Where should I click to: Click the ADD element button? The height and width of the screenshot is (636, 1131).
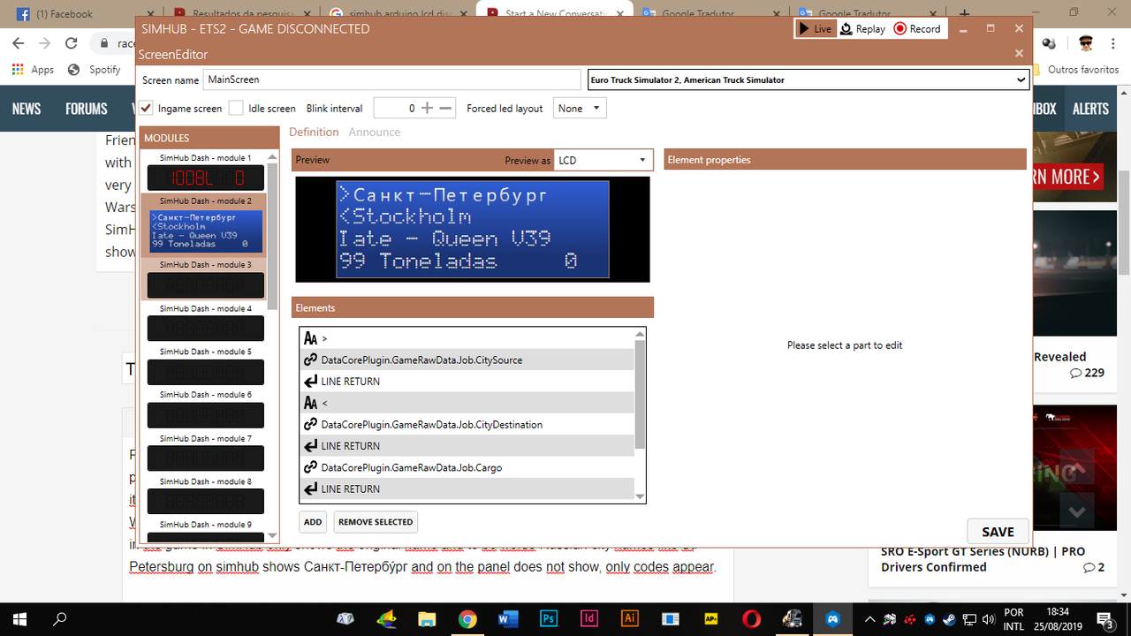tap(313, 522)
